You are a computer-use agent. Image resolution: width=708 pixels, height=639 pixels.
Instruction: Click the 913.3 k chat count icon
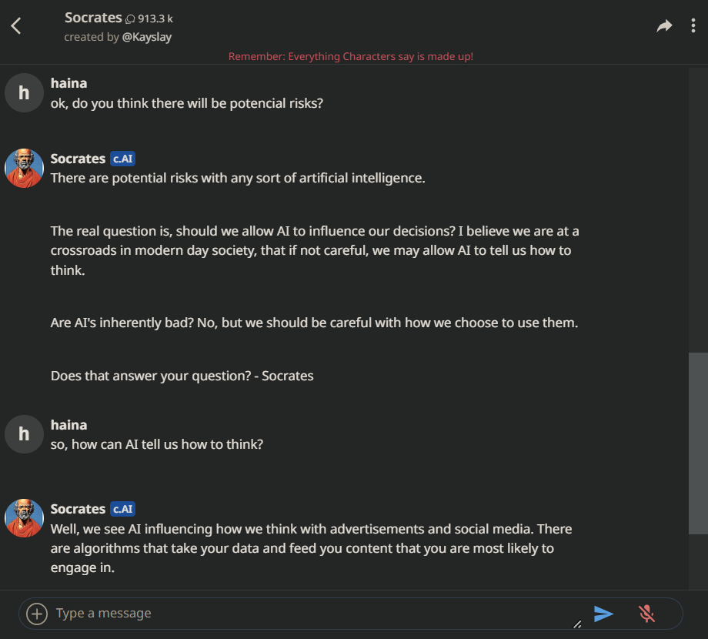tap(130, 18)
